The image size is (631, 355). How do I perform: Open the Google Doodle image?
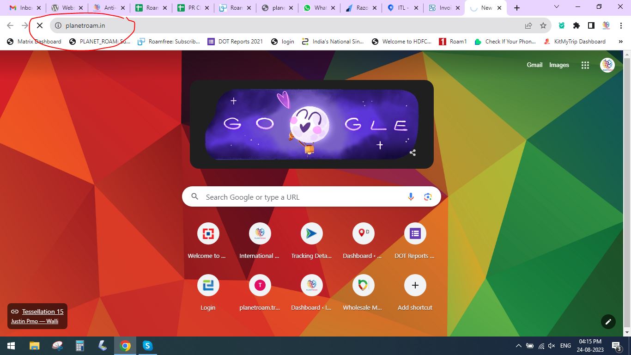pos(312,124)
